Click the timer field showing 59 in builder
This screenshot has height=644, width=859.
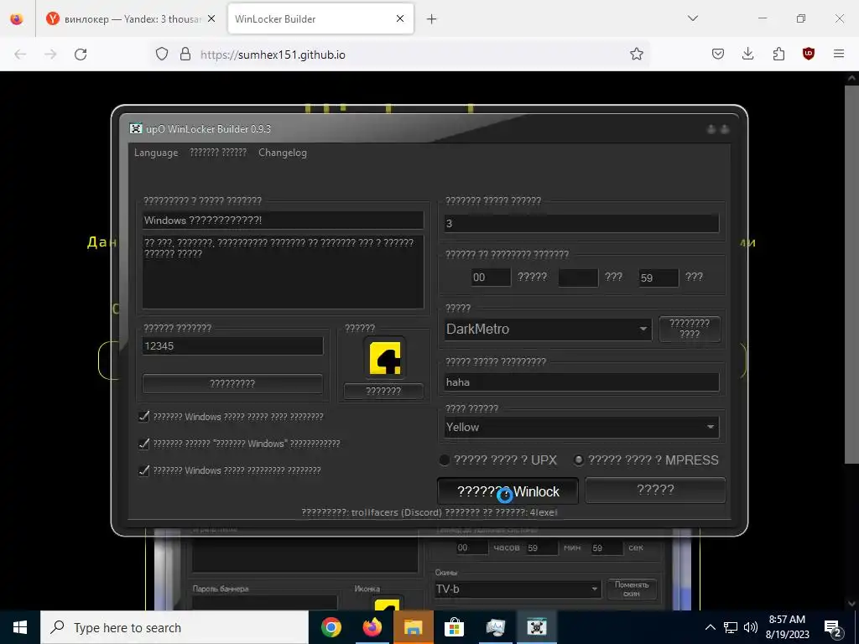click(659, 277)
